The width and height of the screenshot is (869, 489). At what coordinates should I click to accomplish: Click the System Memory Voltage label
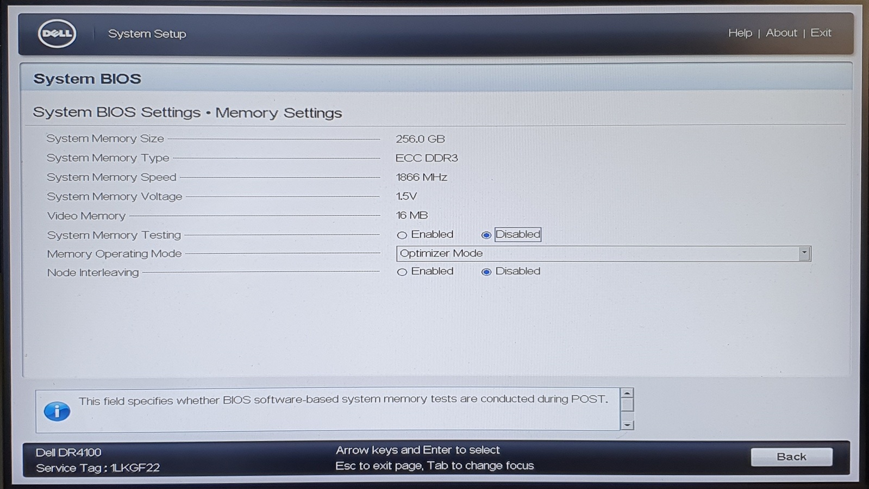[114, 197]
